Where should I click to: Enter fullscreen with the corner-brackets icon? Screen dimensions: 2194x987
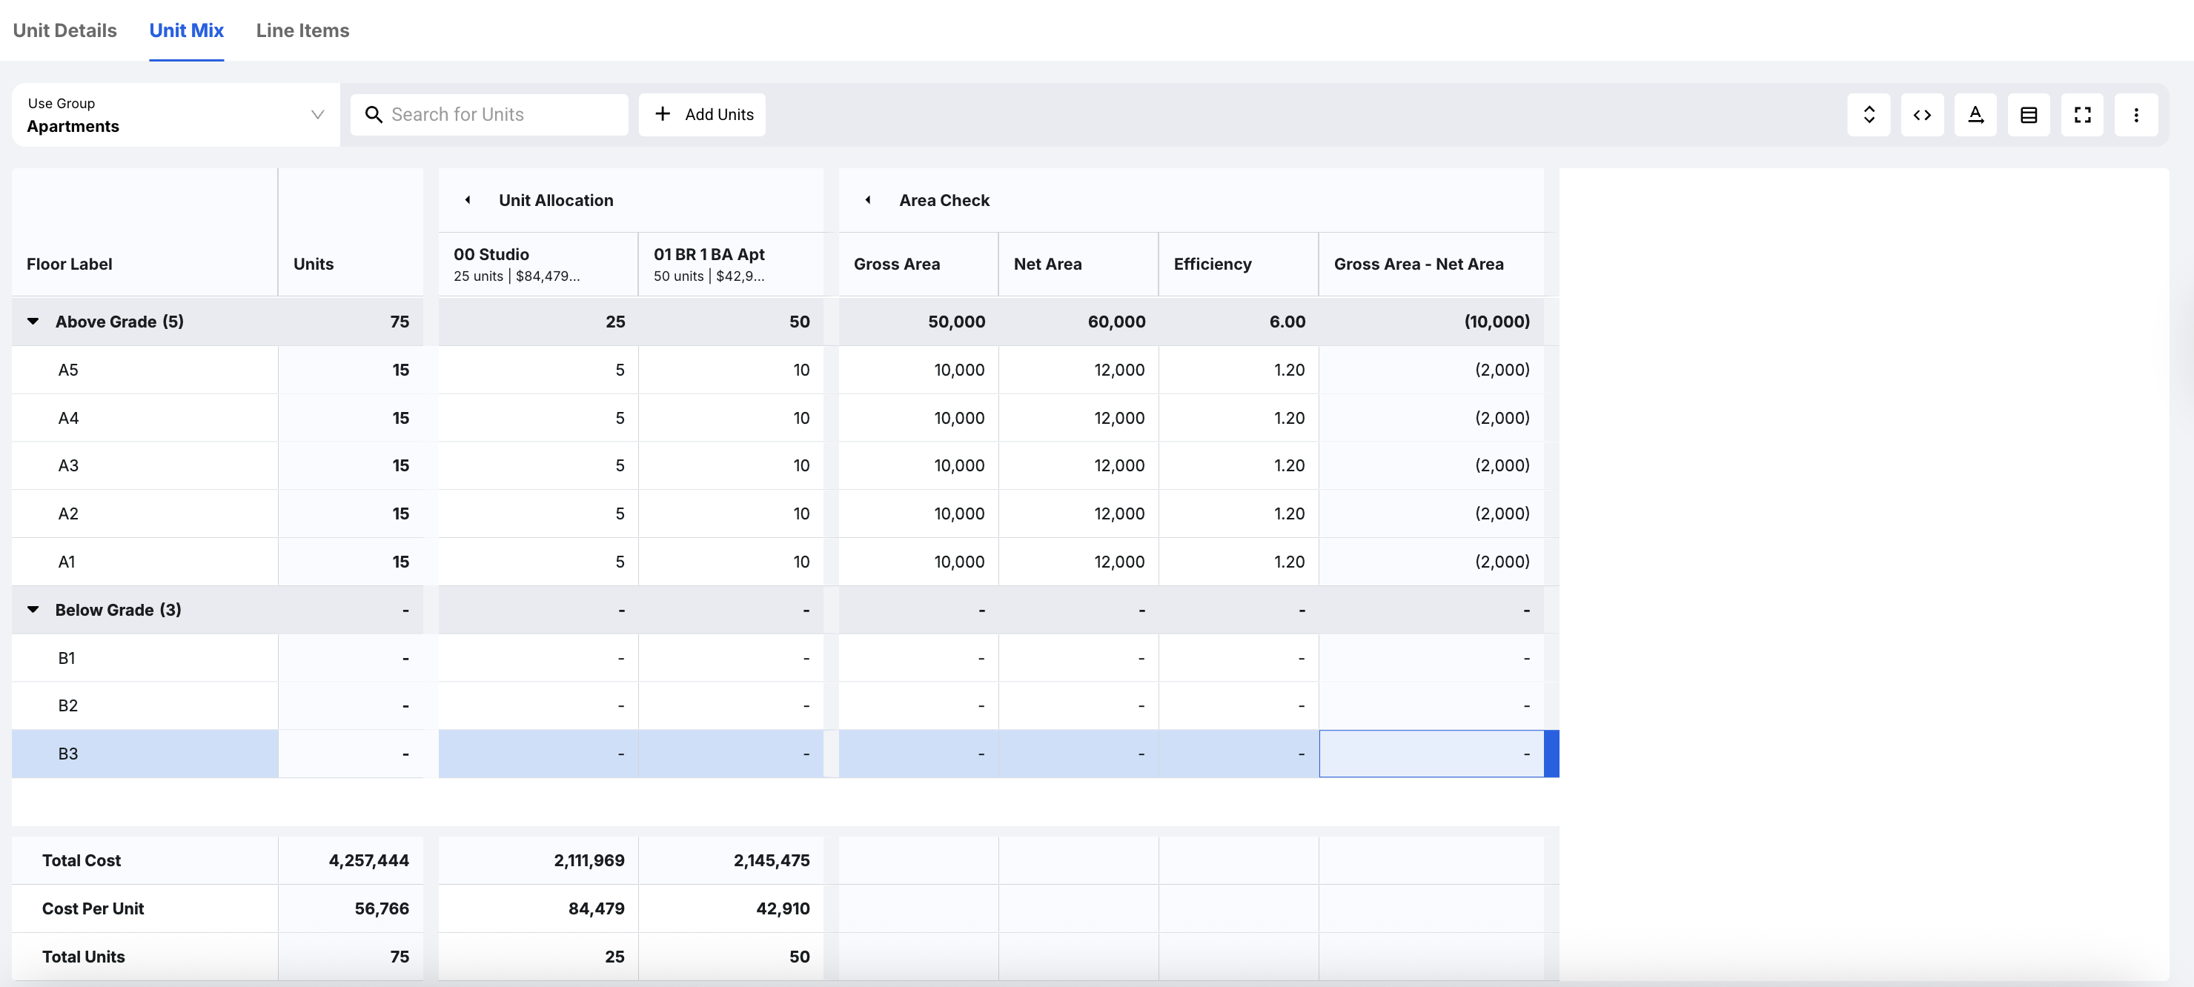click(2081, 115)
